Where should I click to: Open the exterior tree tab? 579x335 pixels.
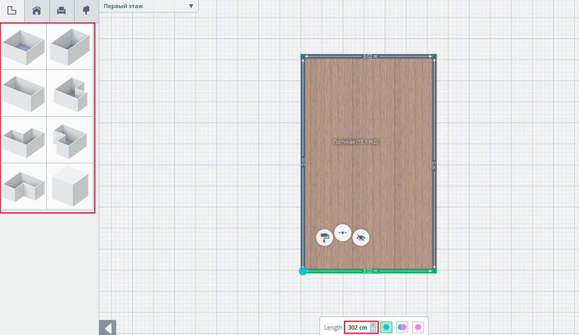(86, 11)
